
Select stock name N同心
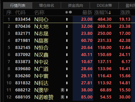click(41, 19)
